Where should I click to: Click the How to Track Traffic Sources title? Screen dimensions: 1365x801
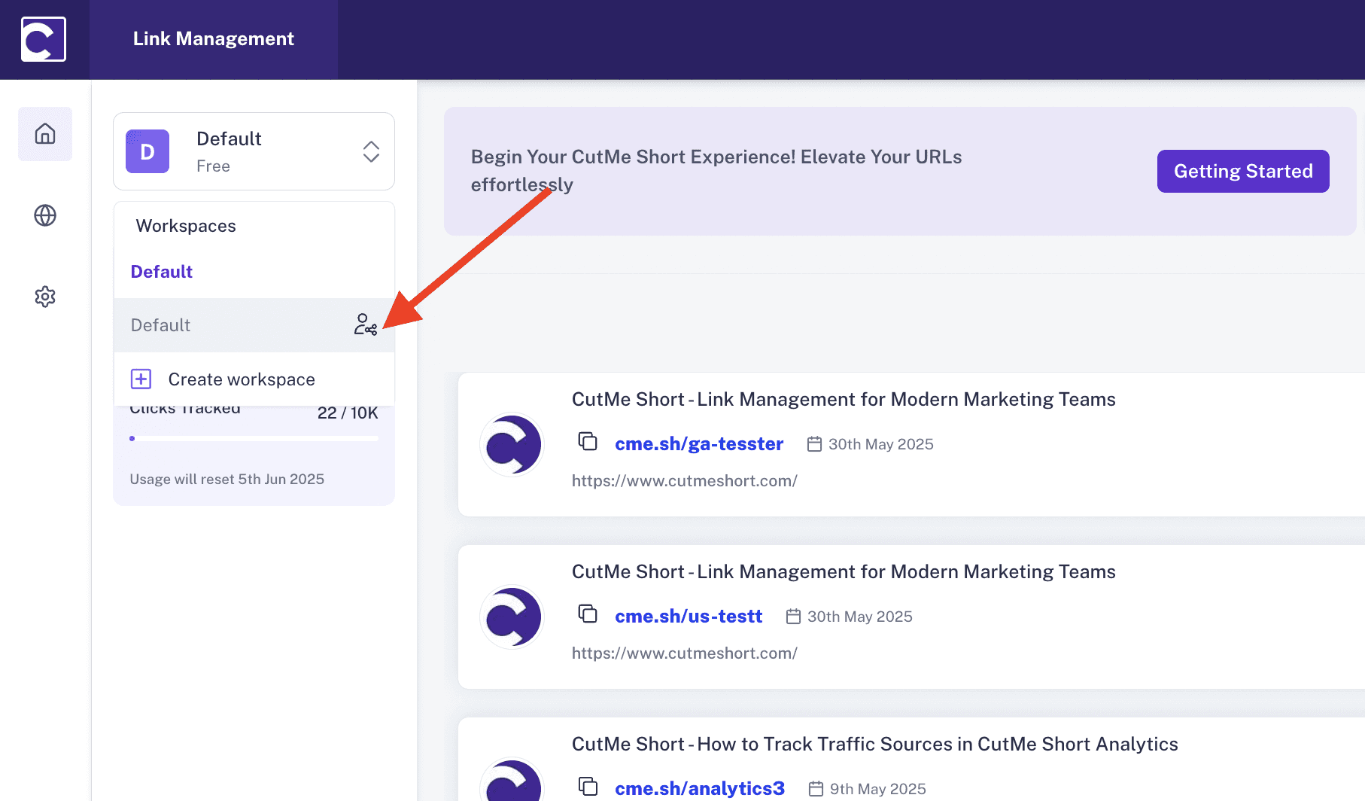[875, 744]
